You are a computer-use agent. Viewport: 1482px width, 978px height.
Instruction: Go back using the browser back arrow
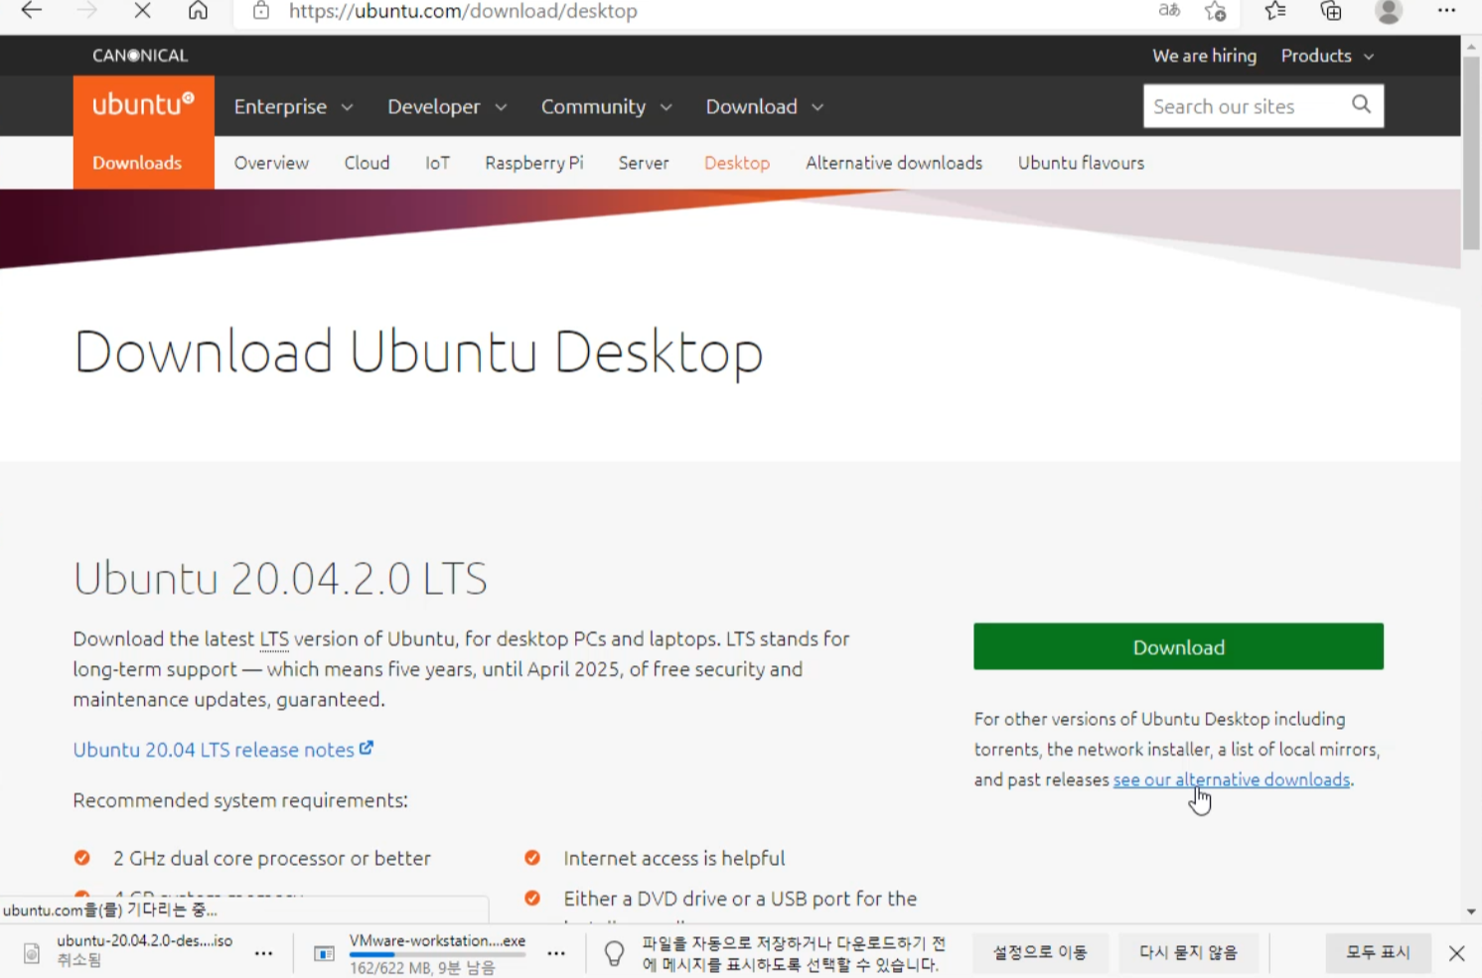pos(32,11)
